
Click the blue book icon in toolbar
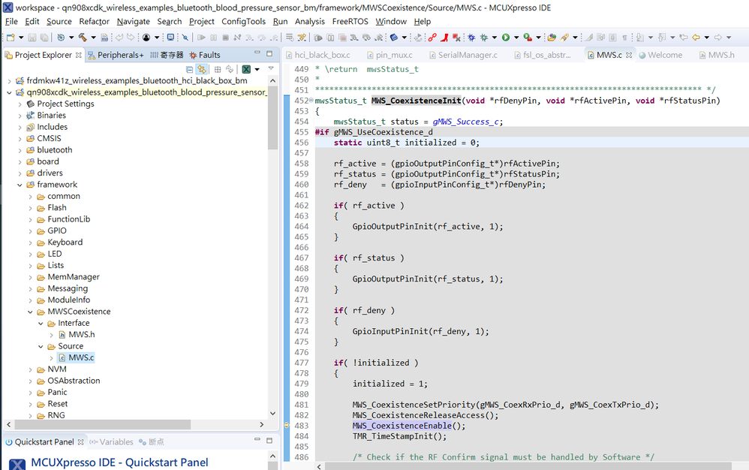pos(394,38)
